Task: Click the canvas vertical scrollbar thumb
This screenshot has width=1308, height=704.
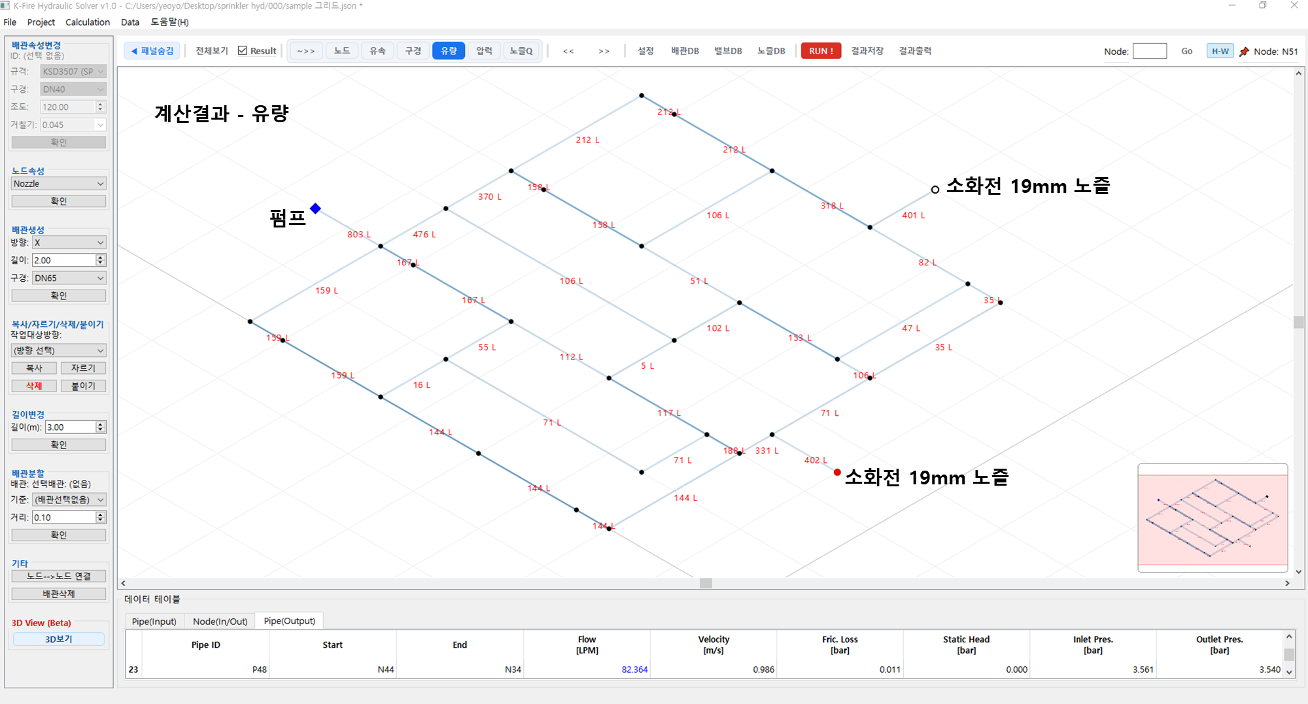Action: 1298,322
